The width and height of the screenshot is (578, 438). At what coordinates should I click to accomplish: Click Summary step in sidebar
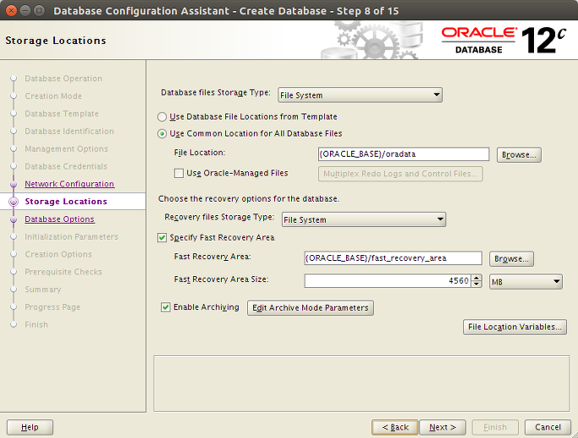43,289
